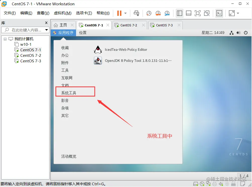This screenshot has height=187, width=252.
Task: Select the w10-1 virtual machine
Action: click(x=26, y=44)
